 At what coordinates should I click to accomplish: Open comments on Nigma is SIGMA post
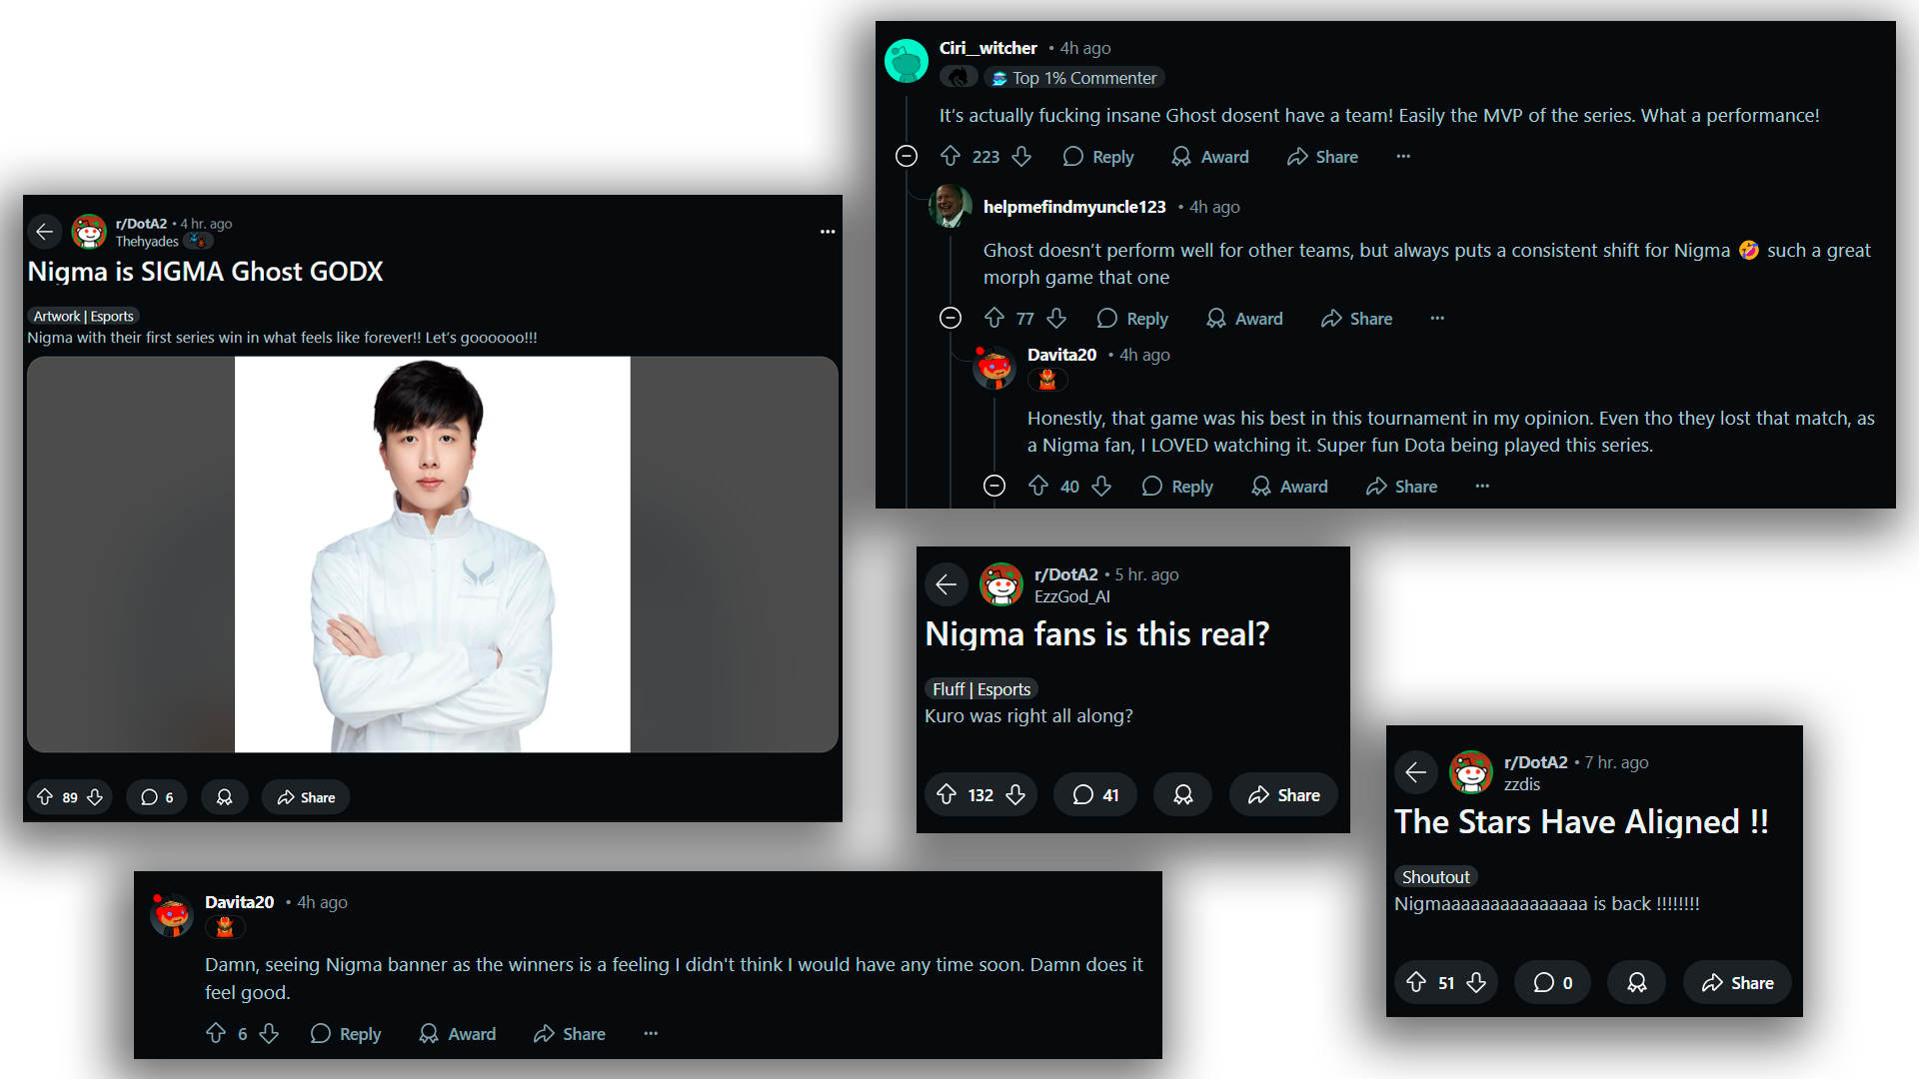tap(157, 797)
